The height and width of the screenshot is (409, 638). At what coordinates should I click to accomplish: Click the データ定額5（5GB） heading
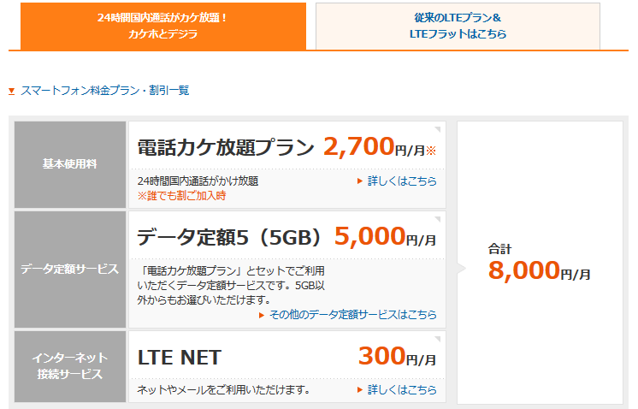230,237
